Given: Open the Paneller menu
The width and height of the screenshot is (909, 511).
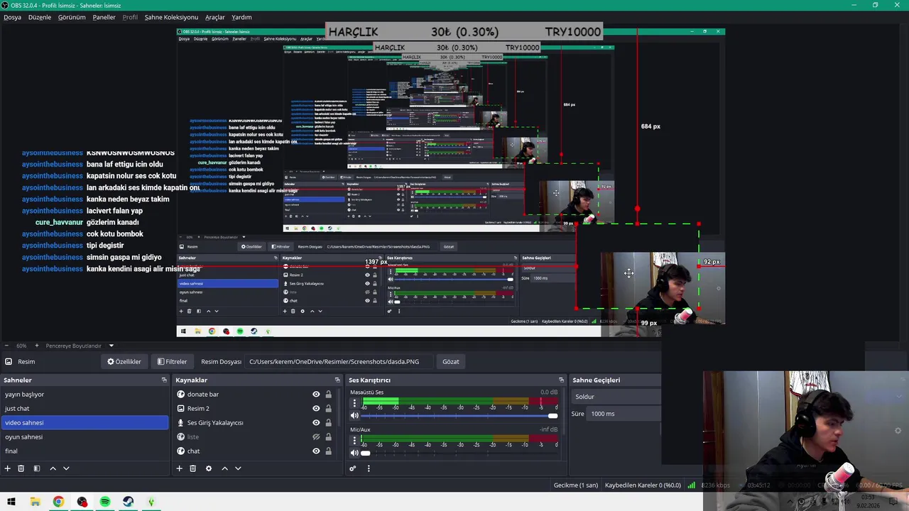Looking at the screenshot, I should tap(104, 17).
